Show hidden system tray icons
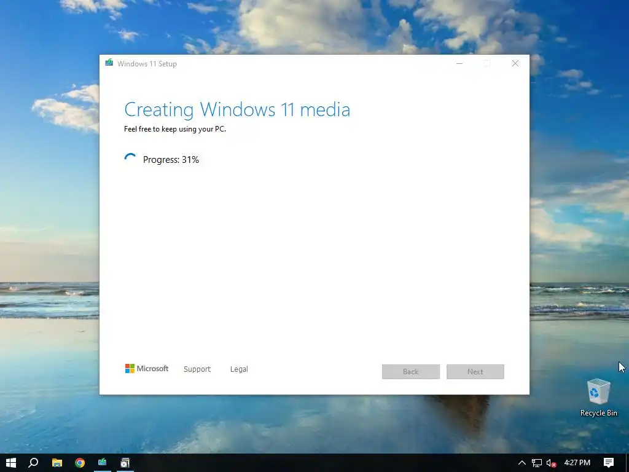This screenshot has height=472, width=629. (x=522, y=463)
